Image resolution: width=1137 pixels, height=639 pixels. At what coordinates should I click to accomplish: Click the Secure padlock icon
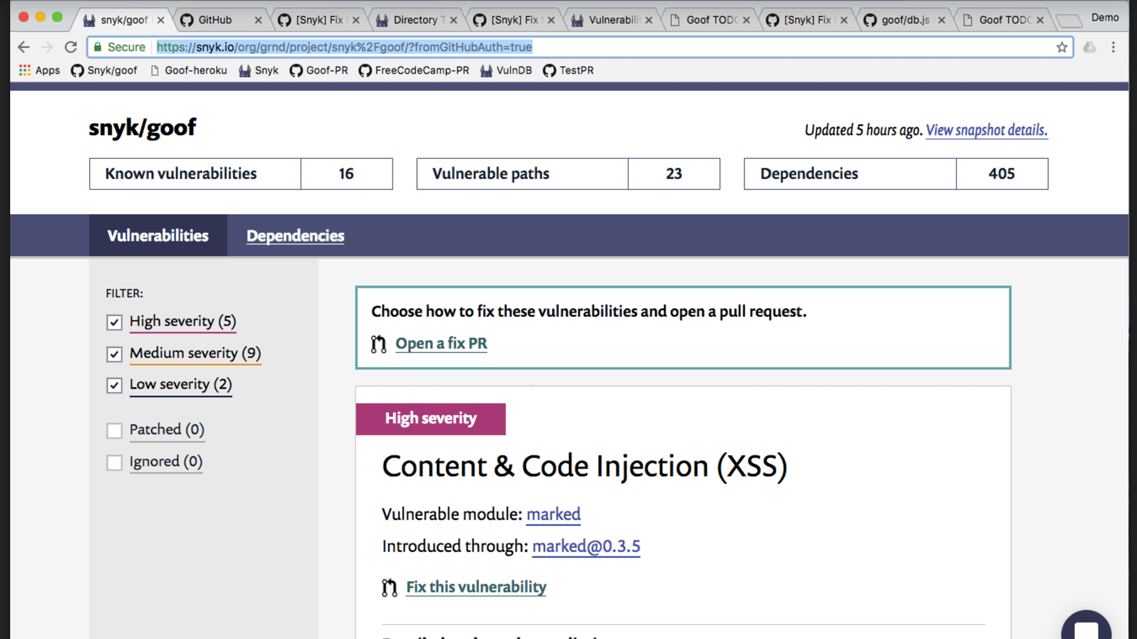(98, 46)
